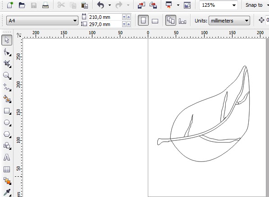Select the Ellipse tool
The image size is (269, 197).
pyautogui.click(x=7, y=122)
